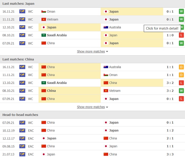Click the Saudi Arabia team name in the 08.10.21 row
This screenshot has width=185, height=157.
(x=57, y=35)
